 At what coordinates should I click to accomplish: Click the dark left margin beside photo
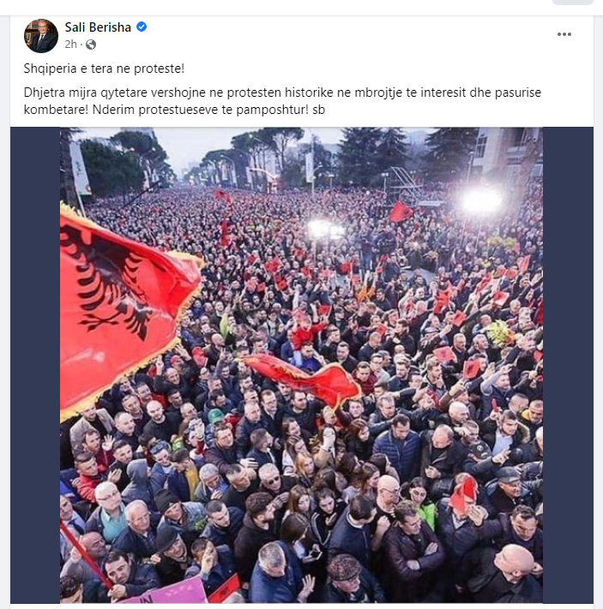coord(35,365)
